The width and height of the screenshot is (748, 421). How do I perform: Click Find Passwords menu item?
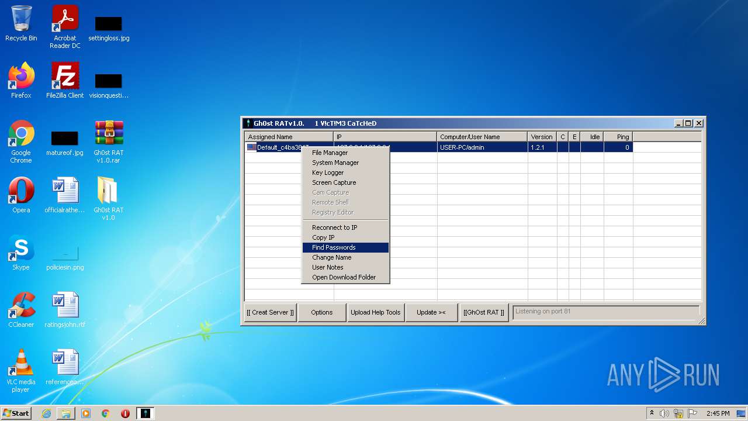pyautogui.click(x=345, y=247)
